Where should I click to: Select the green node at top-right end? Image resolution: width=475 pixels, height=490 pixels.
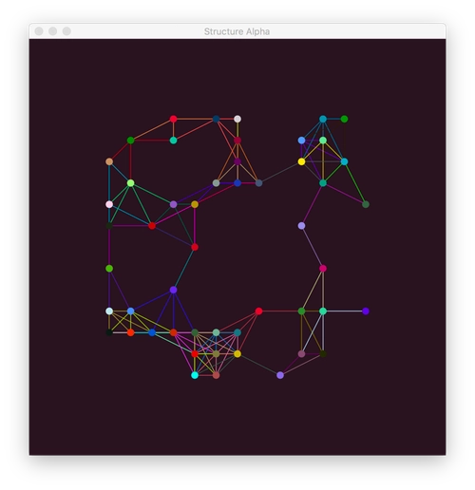click(344, 119)
